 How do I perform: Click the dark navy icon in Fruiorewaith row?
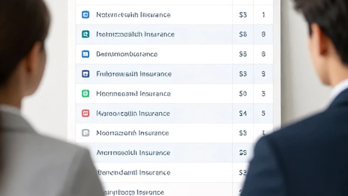point(85,74)
